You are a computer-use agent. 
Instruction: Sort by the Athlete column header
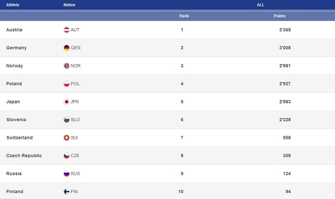click(x=12, y=5)
